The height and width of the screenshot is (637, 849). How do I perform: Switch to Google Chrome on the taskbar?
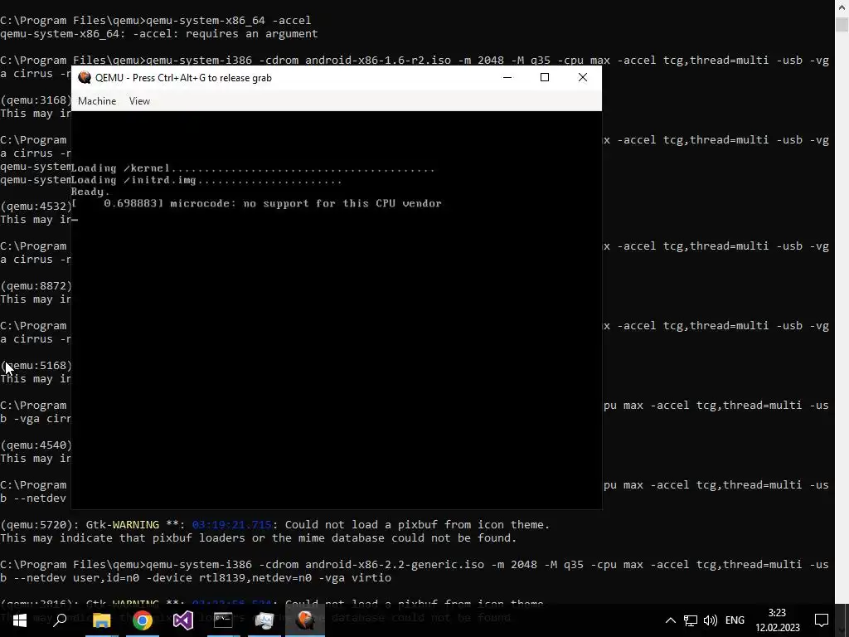point(143,620)
